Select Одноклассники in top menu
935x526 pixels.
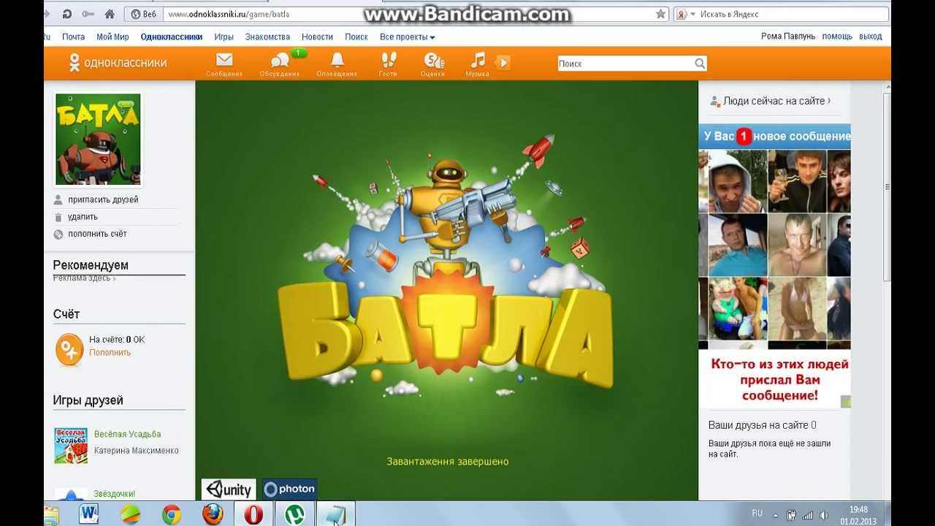pyautogui.click(x=172, y=37)
